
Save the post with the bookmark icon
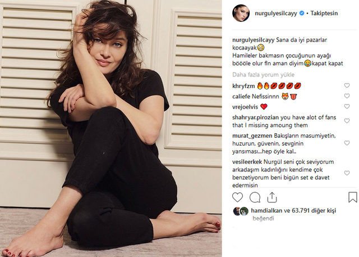(353, 197)
